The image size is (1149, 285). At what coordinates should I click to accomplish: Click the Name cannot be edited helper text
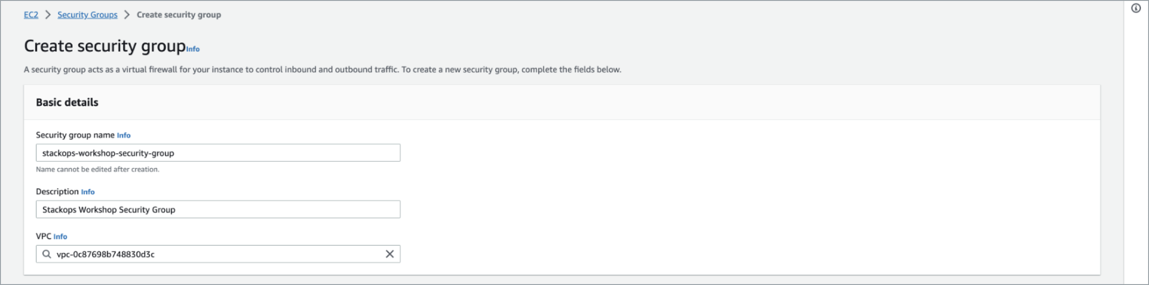[97, 169]
